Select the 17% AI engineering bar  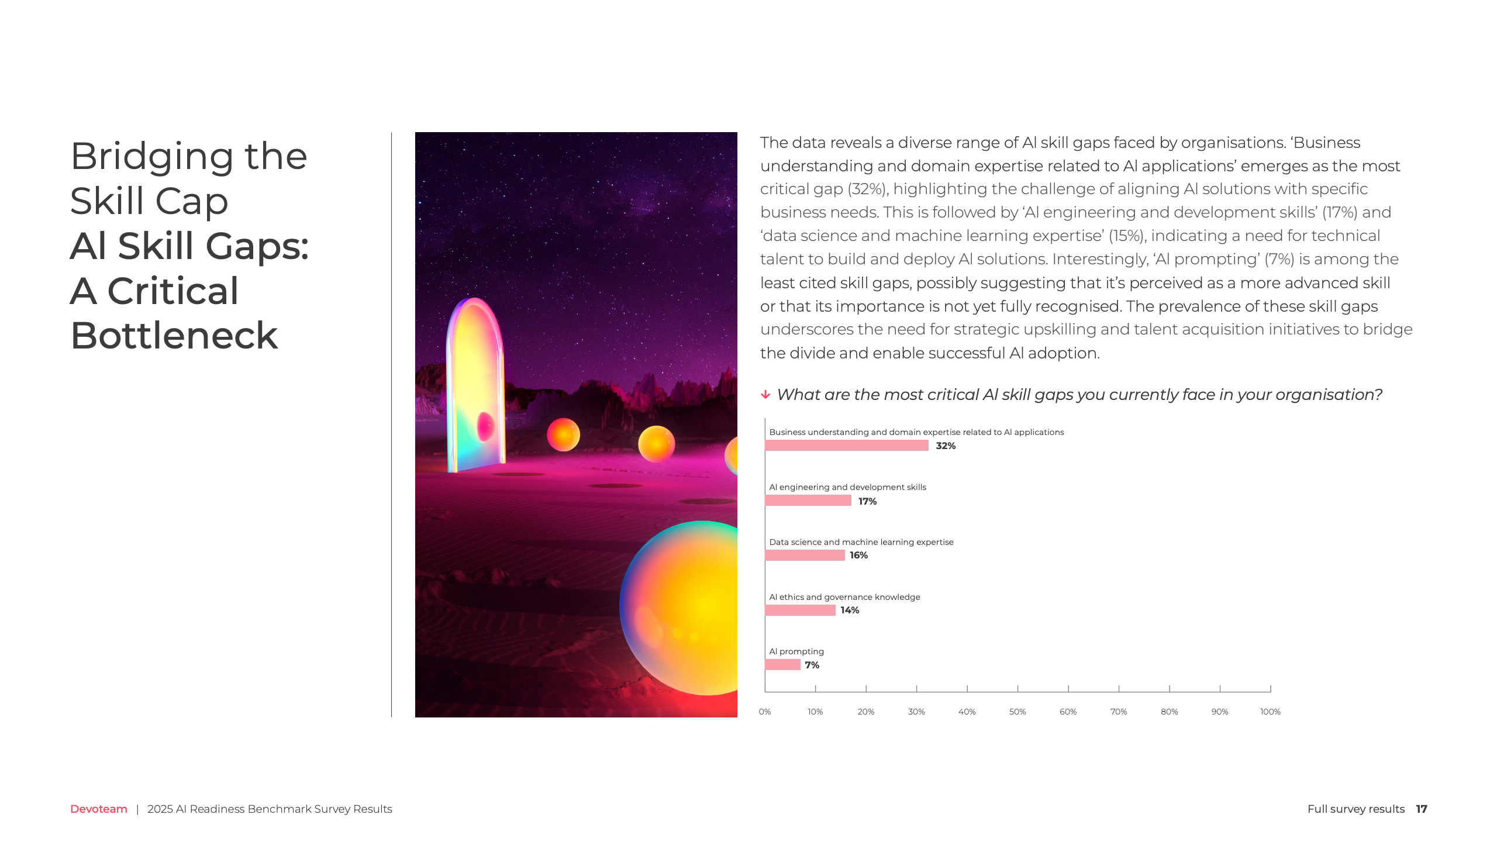808,501
